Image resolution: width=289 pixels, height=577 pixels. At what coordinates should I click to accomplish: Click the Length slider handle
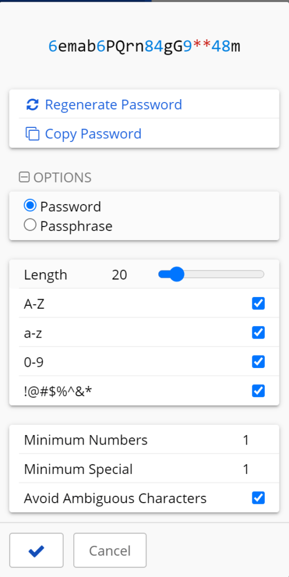pos(177,274)
